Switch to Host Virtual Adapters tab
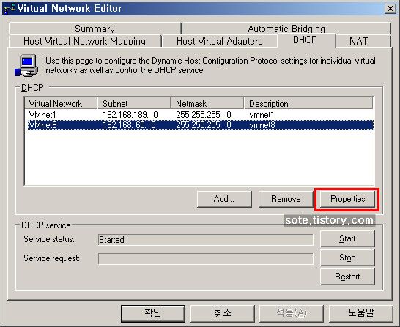 click(x=219, y=41)
